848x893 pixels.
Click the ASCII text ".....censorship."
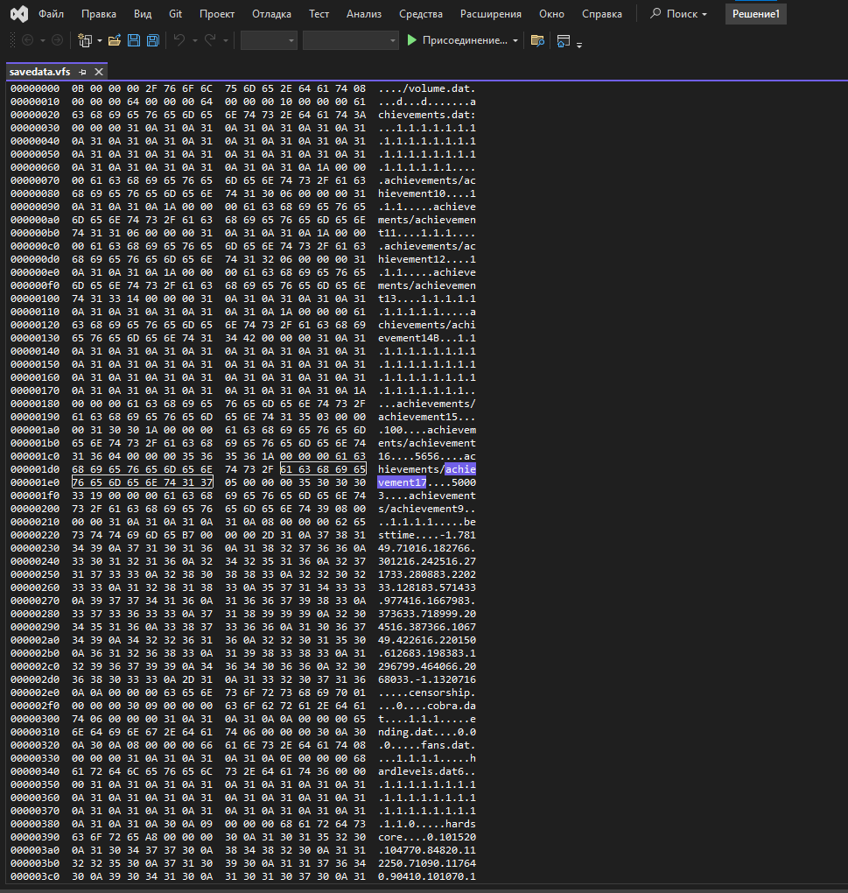click(x=427, y=693)
